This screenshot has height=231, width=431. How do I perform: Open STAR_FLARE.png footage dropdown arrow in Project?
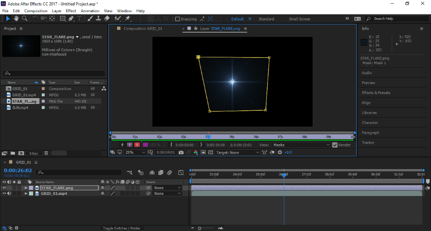(77, 37)
